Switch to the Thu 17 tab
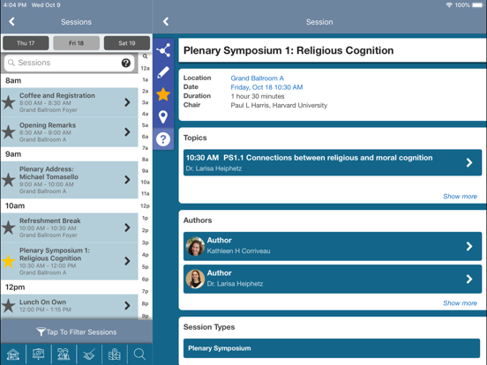 coord(26,43)
